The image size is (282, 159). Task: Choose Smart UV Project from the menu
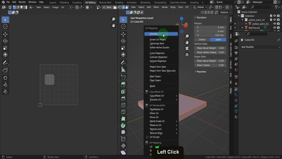coord(158,39)
